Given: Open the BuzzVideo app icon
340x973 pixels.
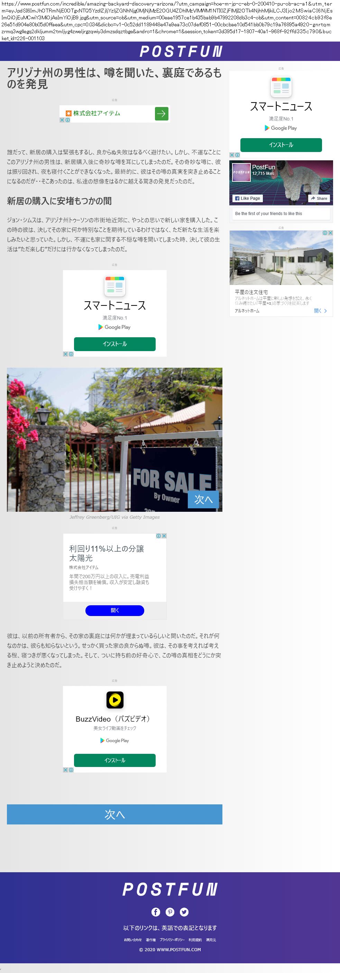Looking at the screenshot, I should pyautogui.click(x=115, y=700).
